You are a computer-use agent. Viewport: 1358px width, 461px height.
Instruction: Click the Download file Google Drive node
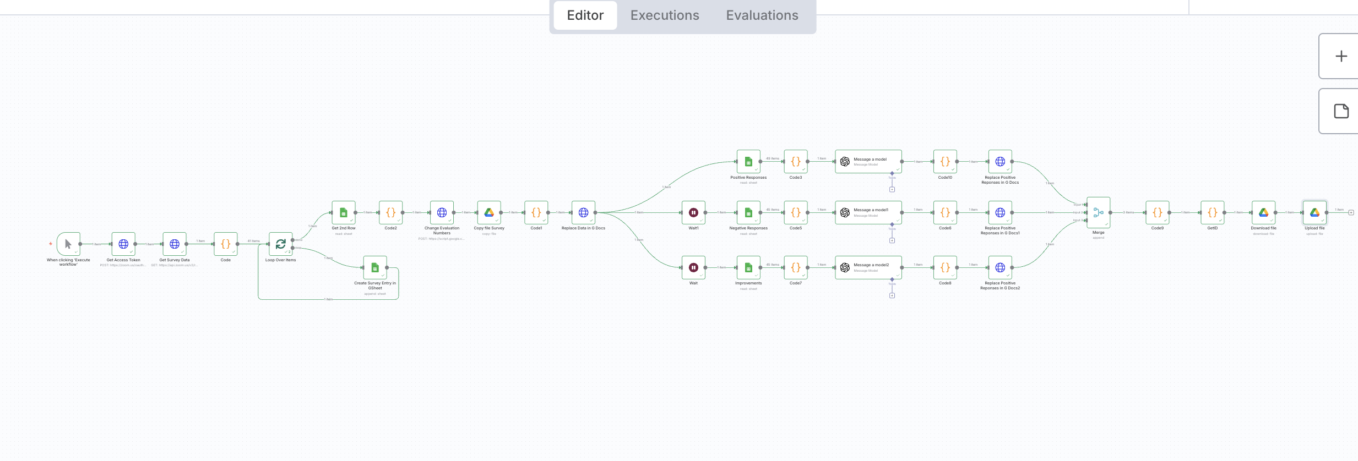pos(1263,212)
